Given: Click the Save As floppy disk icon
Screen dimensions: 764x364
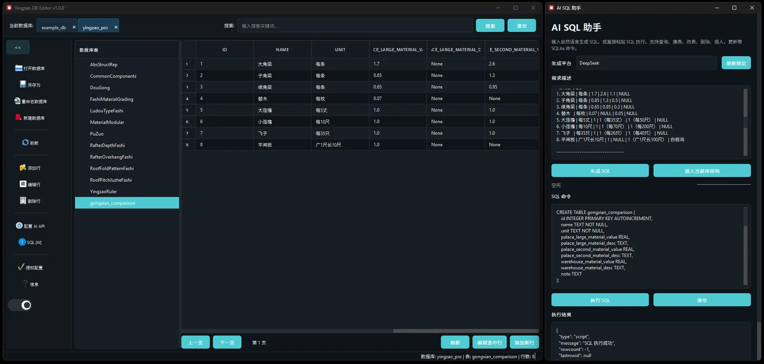Looking at the screenshot, I should click(x=23, y=84).
